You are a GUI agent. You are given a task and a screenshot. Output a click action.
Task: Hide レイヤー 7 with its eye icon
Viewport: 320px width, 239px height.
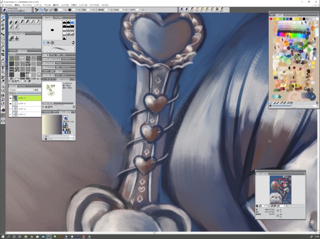pos(10,98)
